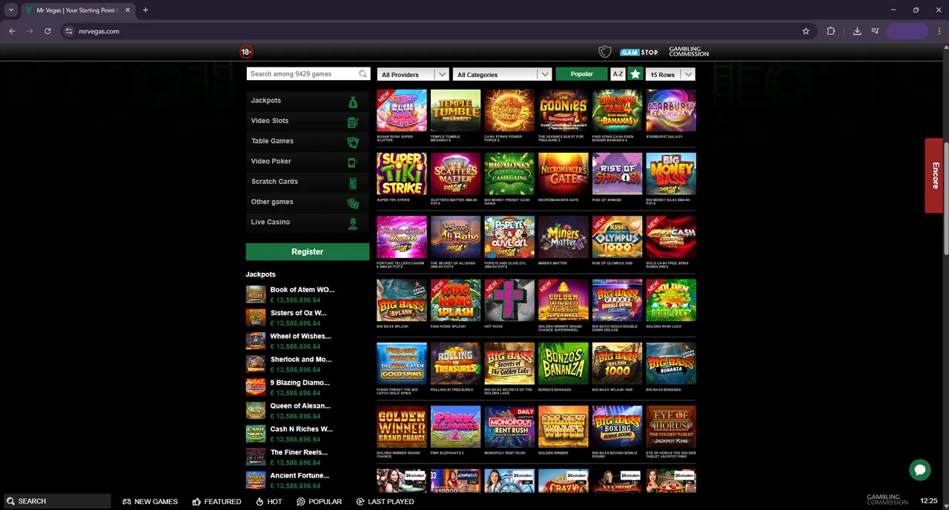Toggle A-Z sorting of games
The height and width of the screenshot is (510, 949).
pyautogui.click(x=618, y=74)
